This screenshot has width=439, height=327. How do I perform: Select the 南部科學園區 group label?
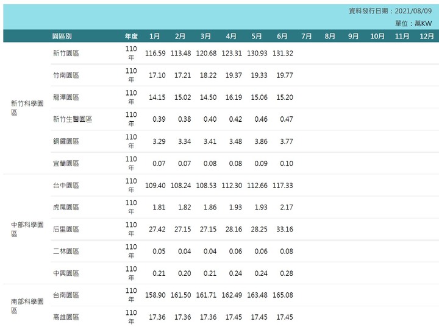[27, 306]
